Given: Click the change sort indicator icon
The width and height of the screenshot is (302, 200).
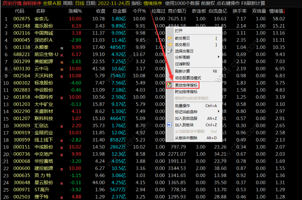Looking at the screenshot, I should pos(170,85).
